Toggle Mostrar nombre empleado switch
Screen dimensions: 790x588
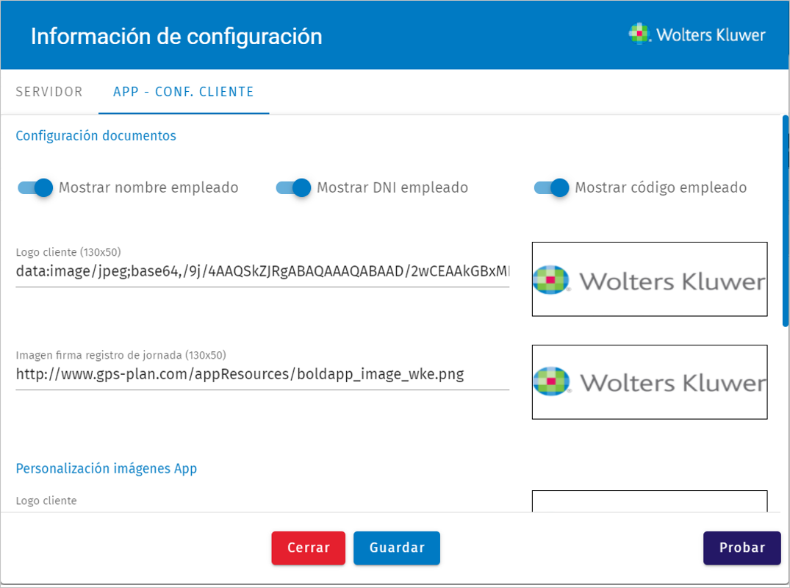(35, 187)
